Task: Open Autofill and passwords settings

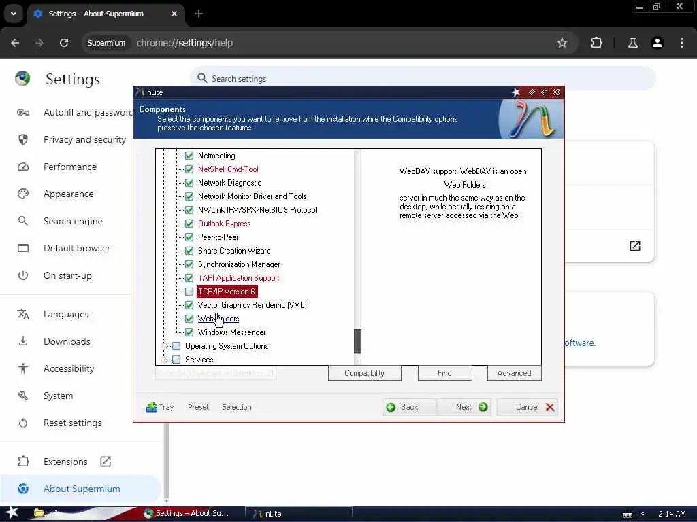Action: [x=88, y=112]
